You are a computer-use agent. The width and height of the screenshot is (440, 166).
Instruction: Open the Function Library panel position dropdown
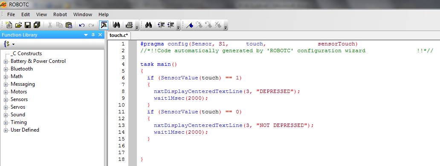click(86, 35)
